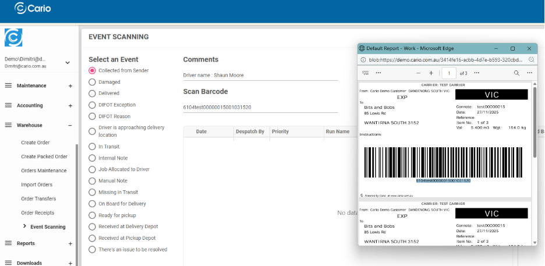Expand the Maintenance menu section
This screenshot has width=545, height=266.
click(x=70, y=86)
